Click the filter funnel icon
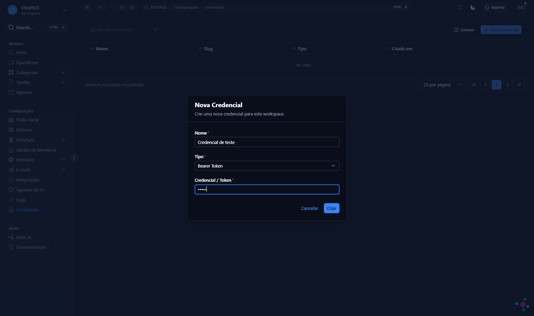Viewport: 534px width, 316px height. coord(155,30)
